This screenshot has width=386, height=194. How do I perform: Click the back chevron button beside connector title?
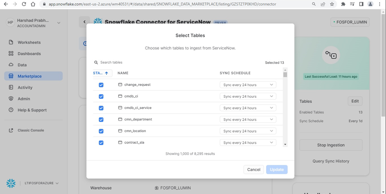(x=84, y=22)
